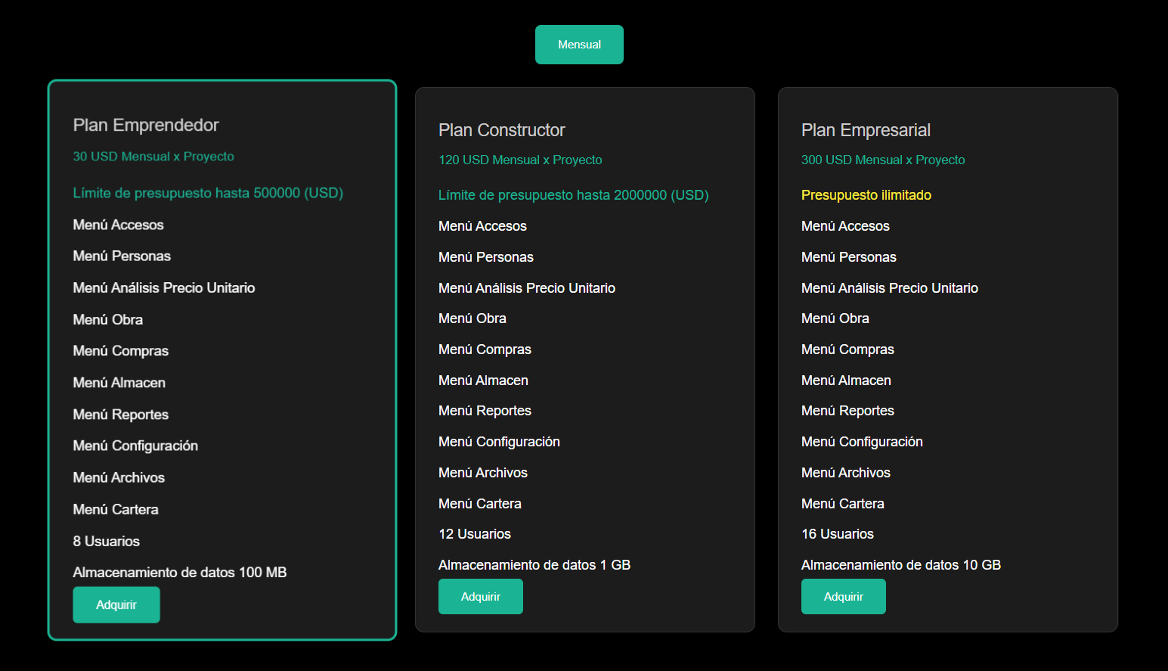Image resolution: width=1168 pixels, height=671 pixels.
Task: Click Adquirir in Plan Empresarial card
Action: pos(844,596)
